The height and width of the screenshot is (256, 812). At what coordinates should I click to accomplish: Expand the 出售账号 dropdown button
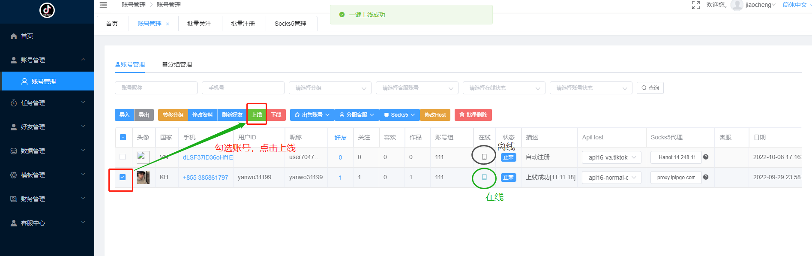[x=312, y=115]
